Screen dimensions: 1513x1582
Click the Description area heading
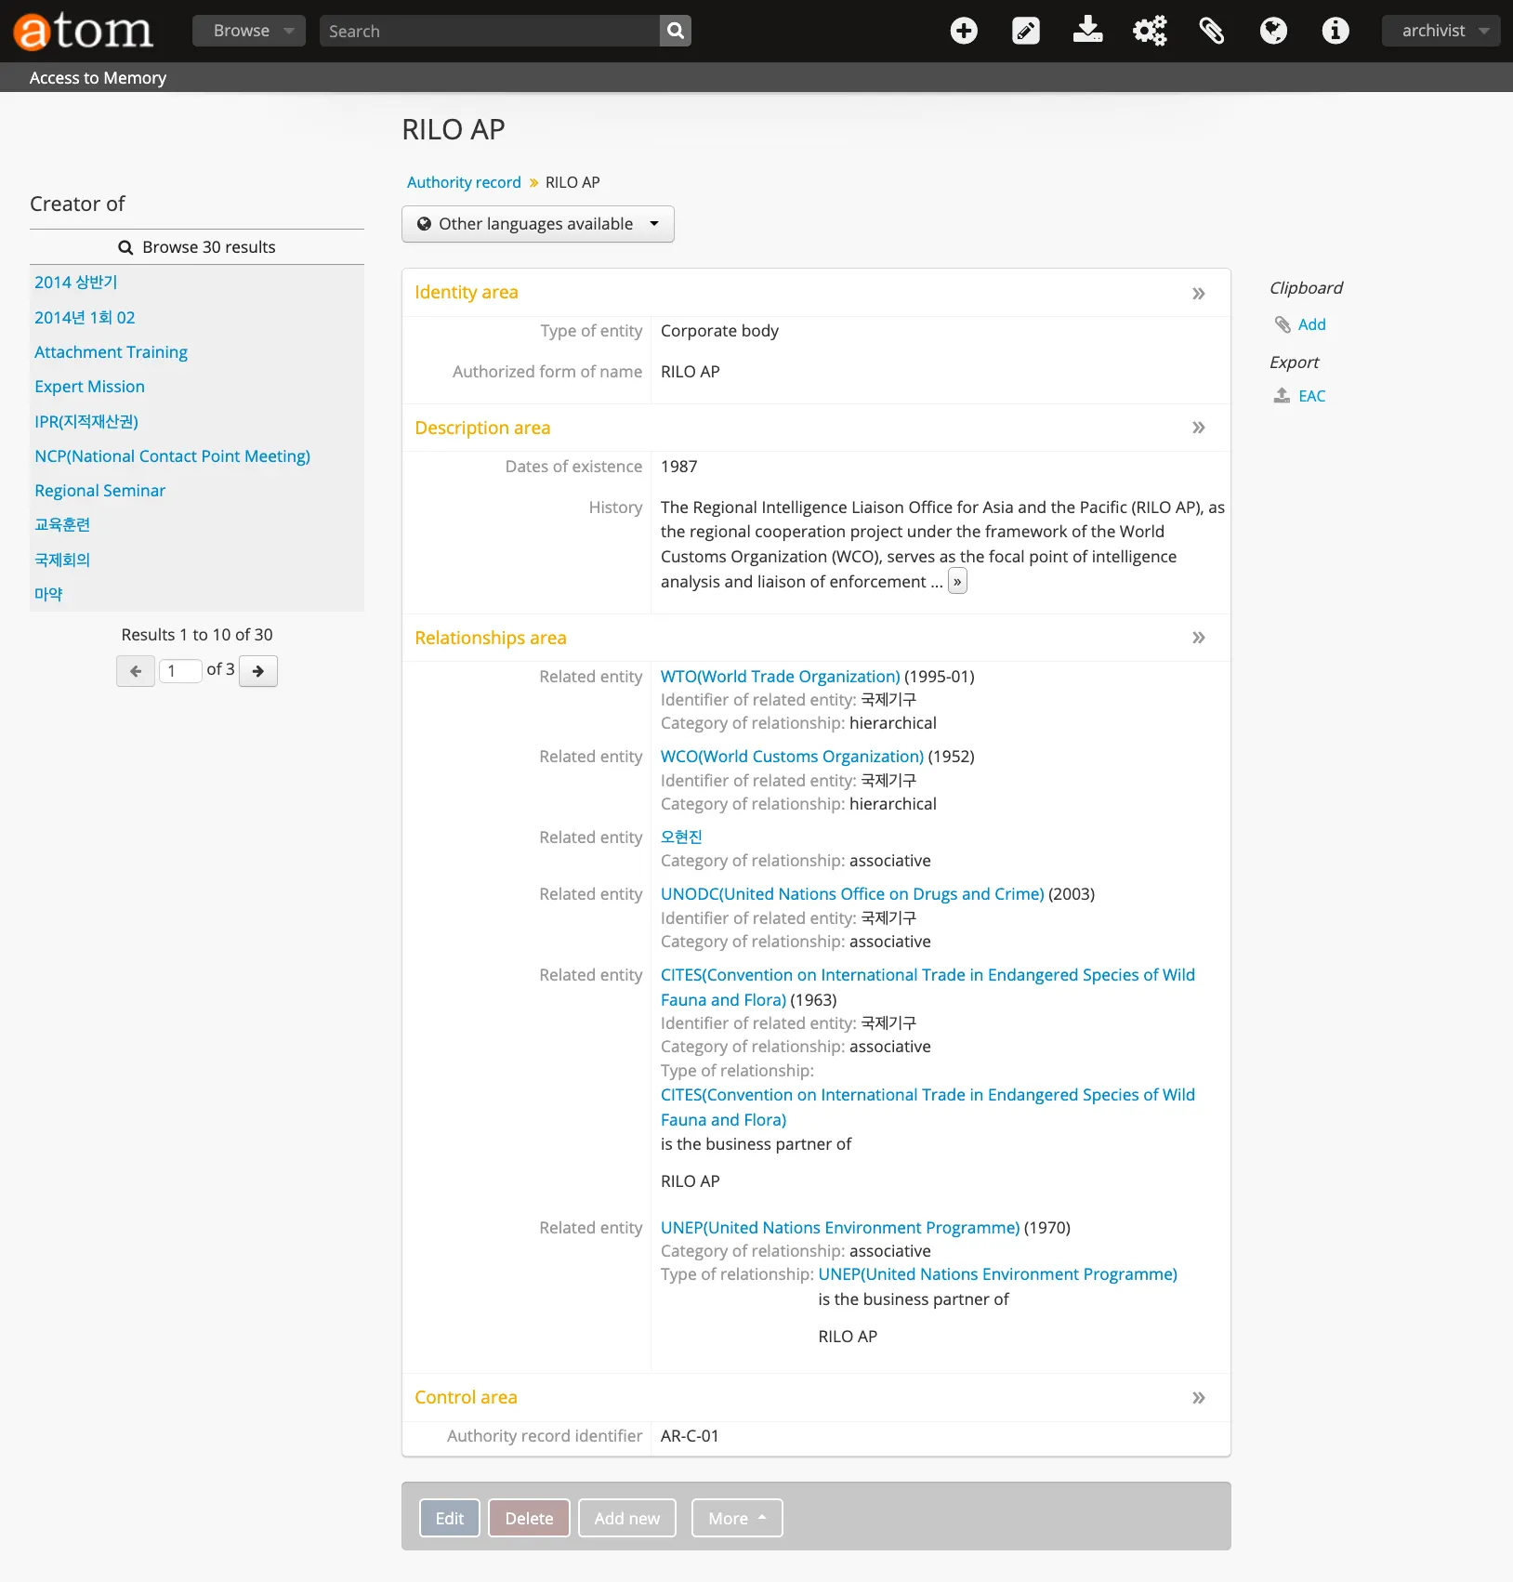[x=482, y=428]
